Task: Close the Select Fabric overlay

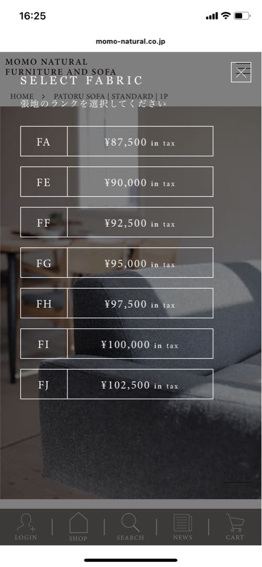Action: (x=241, y=72)
